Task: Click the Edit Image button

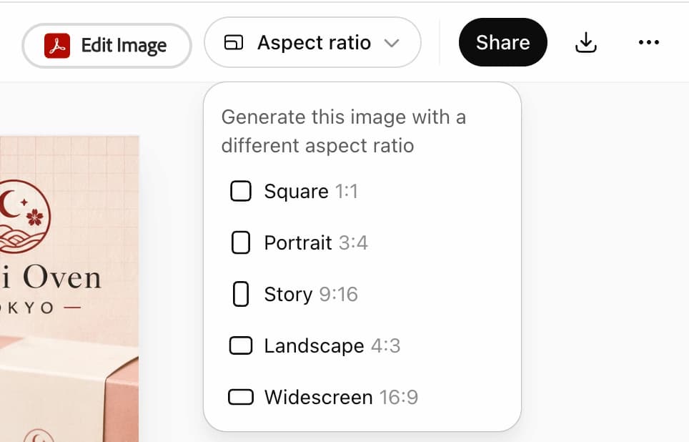Action: (106, 44)
